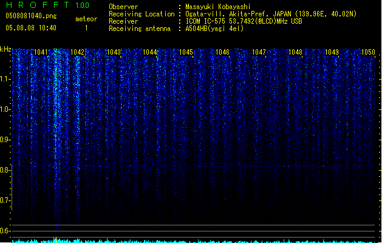Click the 1050 time marker
382x243 pixels.
pyautogui.click(x=368, y=52)
